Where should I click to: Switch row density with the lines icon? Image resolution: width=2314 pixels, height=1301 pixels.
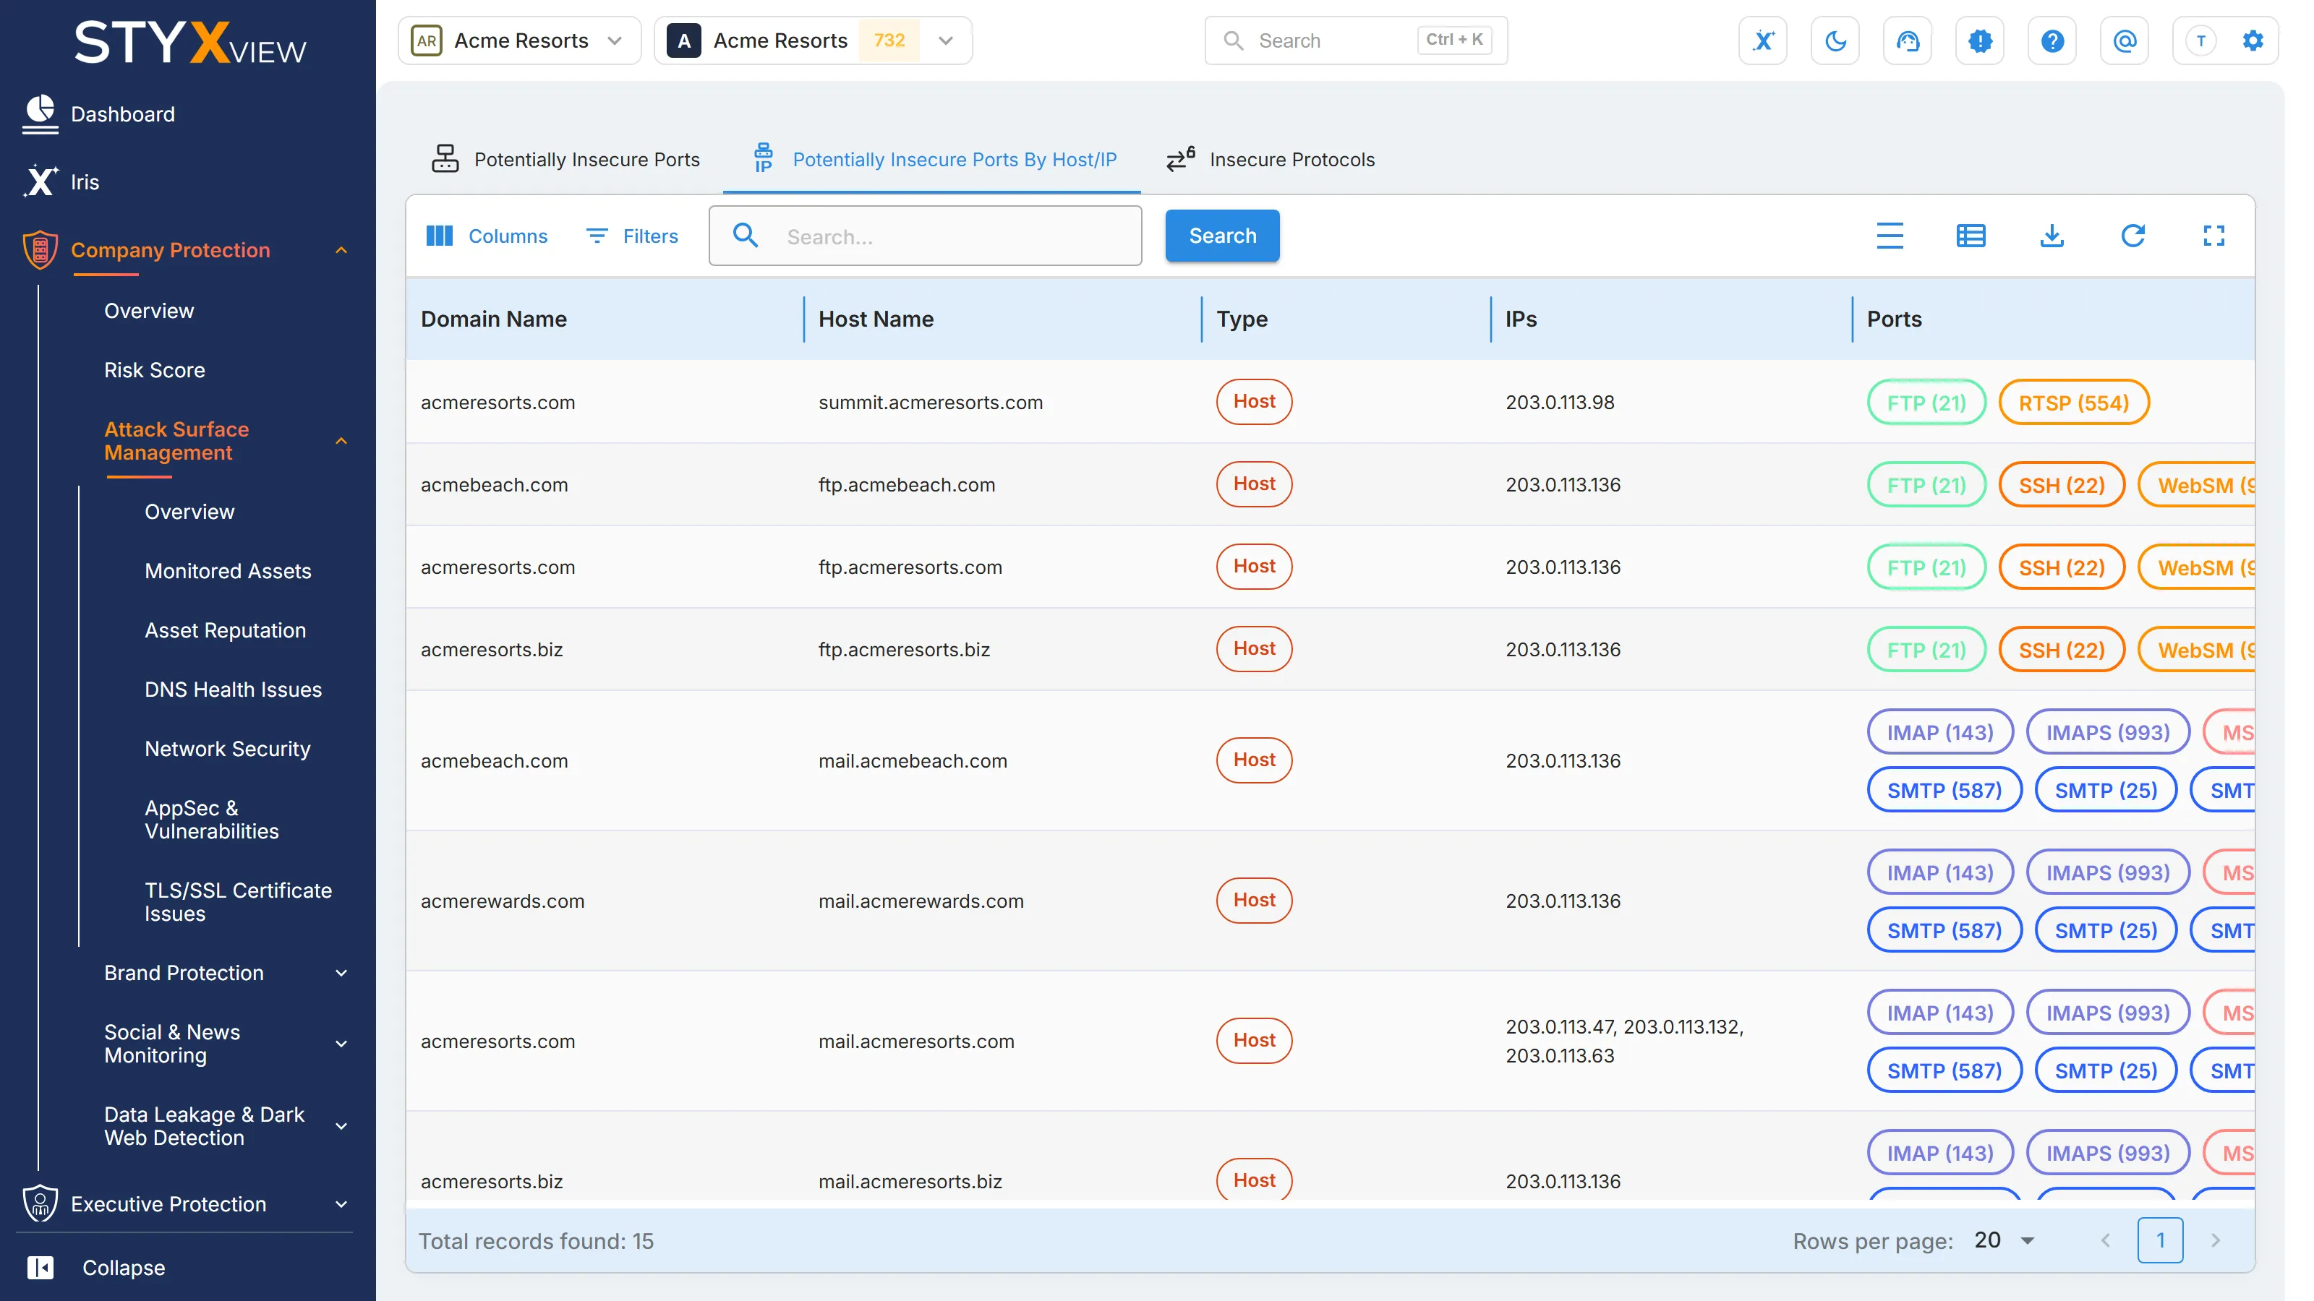click(1890, 235)
